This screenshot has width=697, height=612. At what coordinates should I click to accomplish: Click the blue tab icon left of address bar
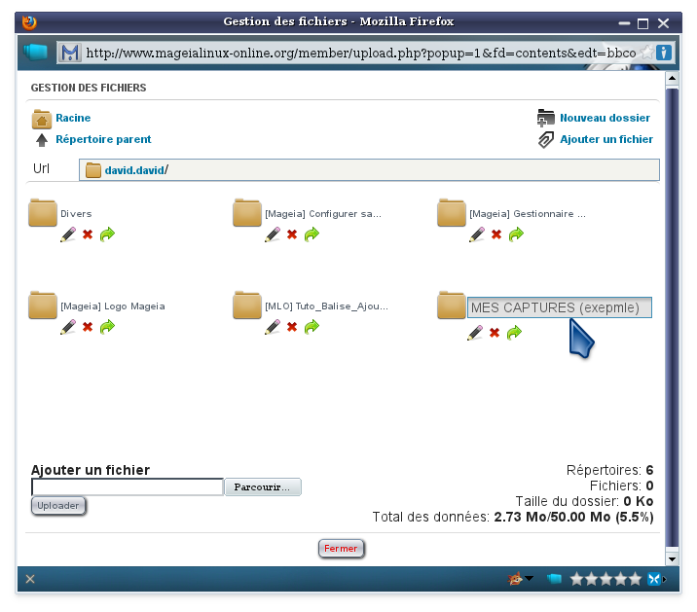tap(36, 52)
